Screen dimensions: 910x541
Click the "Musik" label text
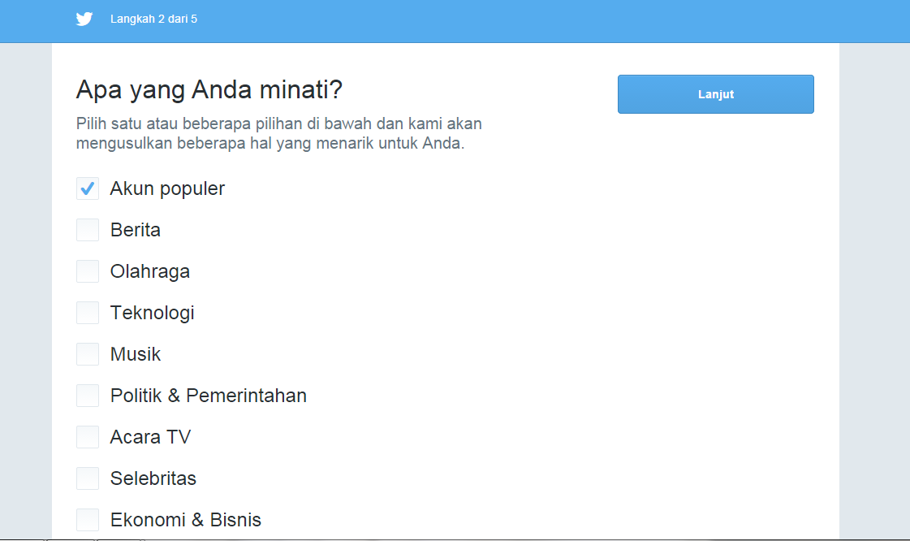136,354
